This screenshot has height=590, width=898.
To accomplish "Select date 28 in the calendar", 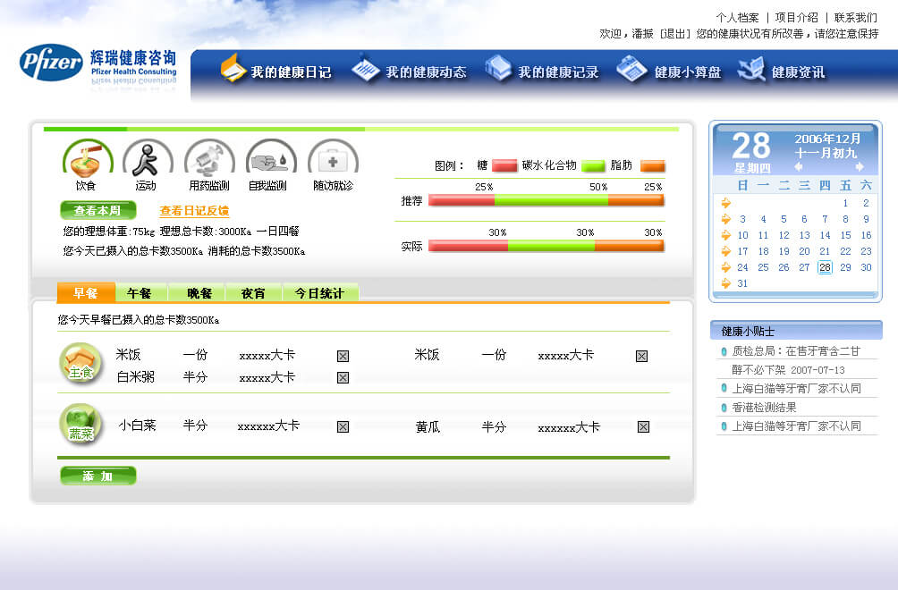I will point(825,267).
